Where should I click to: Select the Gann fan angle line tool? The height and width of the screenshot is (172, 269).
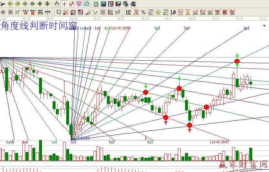pos(66,12)
